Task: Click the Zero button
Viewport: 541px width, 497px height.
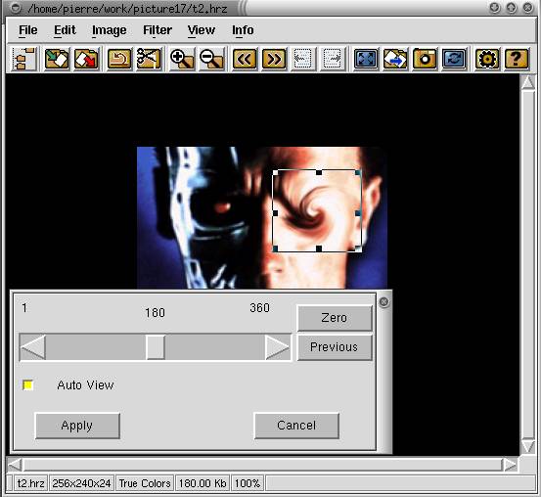Action: coord(335,318)
